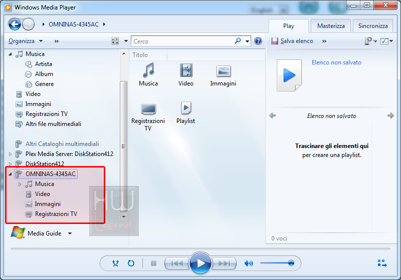
Task: Mute the volume speaker icon
Action: coord(249,263)
